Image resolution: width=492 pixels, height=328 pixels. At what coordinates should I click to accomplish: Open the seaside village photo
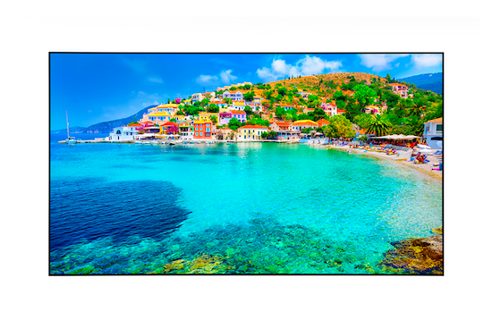pos(246,164)
